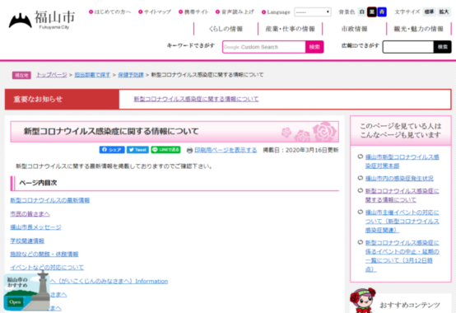The width and height of the screenshot is (456, 313).
Task: Select white background color option
Action: [362, 12]
